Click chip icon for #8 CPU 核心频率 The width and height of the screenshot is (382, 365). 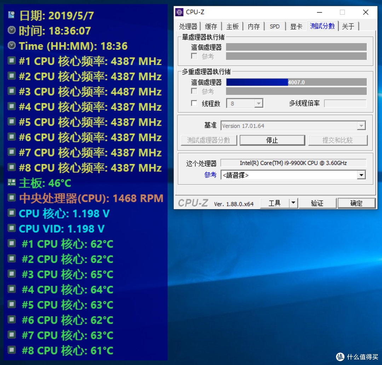11,167
